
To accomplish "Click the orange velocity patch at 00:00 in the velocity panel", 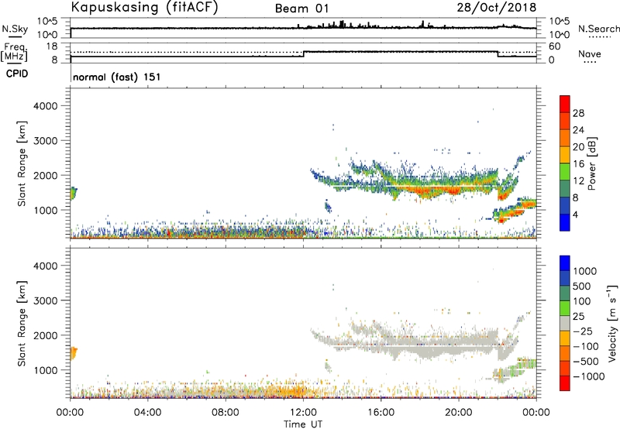I will point(73,353).
